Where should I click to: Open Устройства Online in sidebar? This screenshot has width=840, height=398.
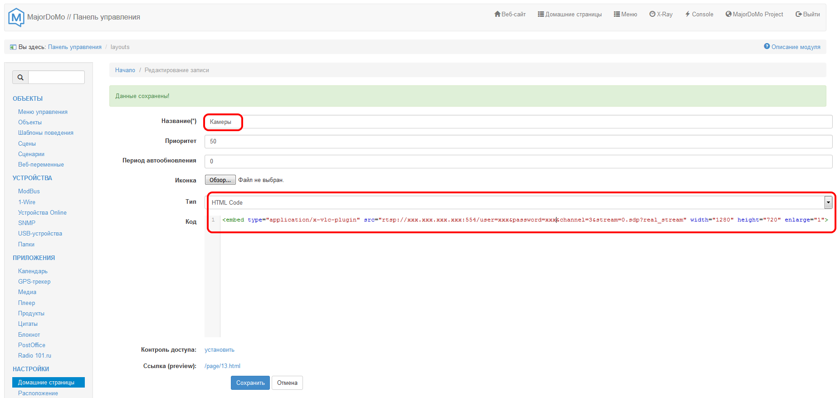point(42,213)
